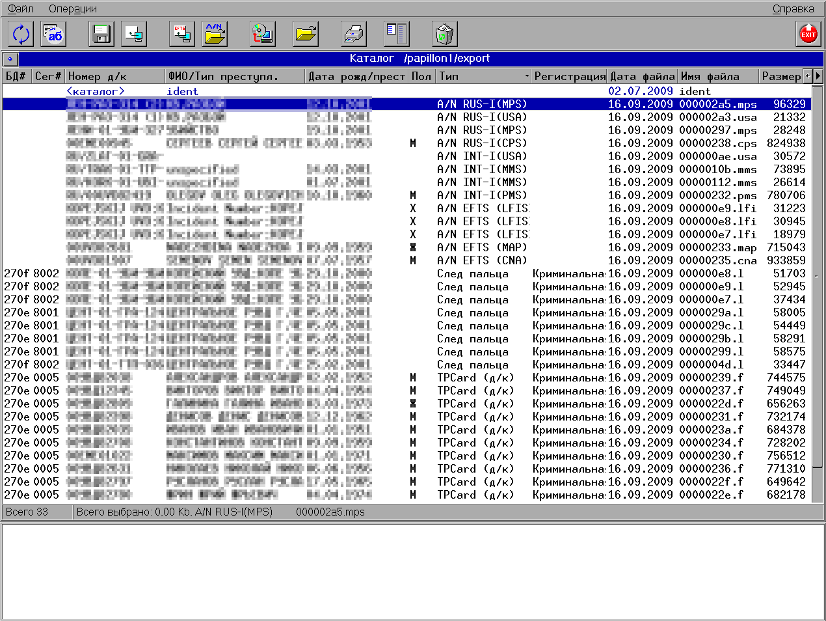Click the EFTS export toolbar icon

(x=182, y=34)
